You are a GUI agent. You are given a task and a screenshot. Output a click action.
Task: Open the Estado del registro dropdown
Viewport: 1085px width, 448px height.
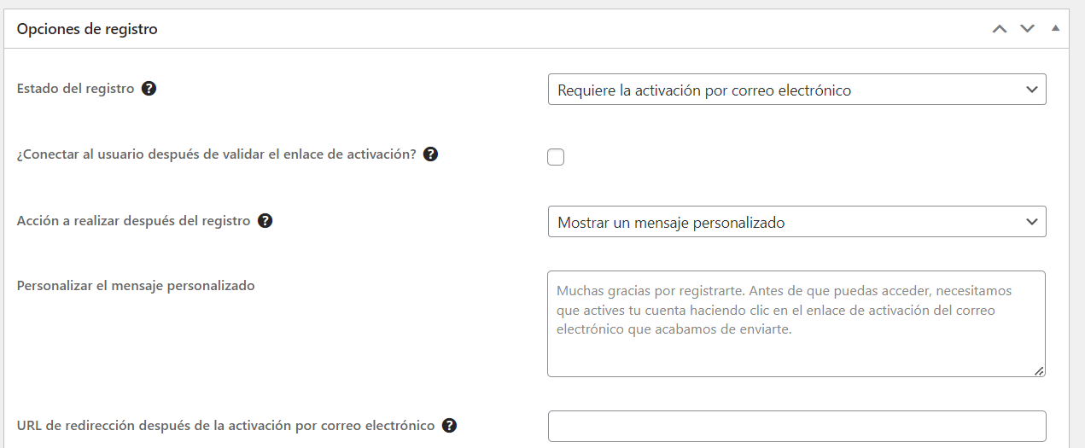tap(796, 90)
